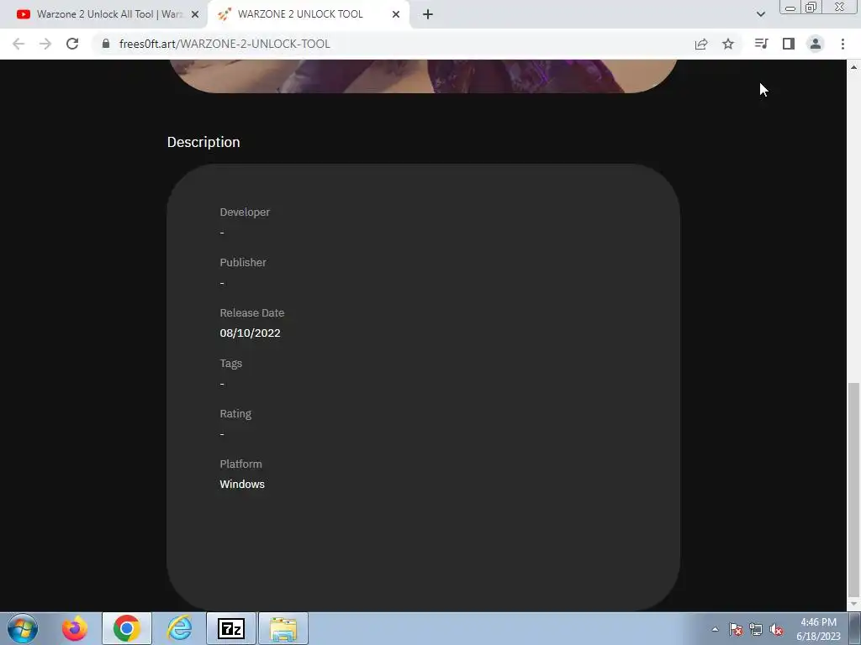The width and height of the screenshot is (861, 645).
Task: Select the Platform label
Action: (x=240, y=464)
